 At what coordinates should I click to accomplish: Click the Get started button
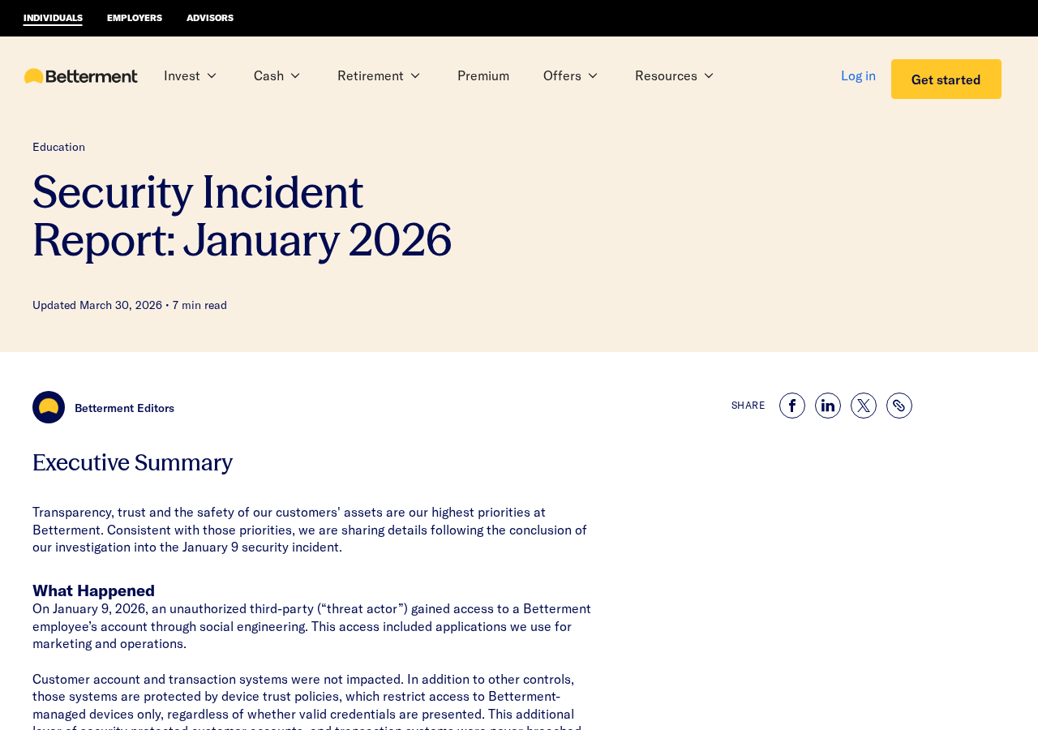click(x=946, y=79)
